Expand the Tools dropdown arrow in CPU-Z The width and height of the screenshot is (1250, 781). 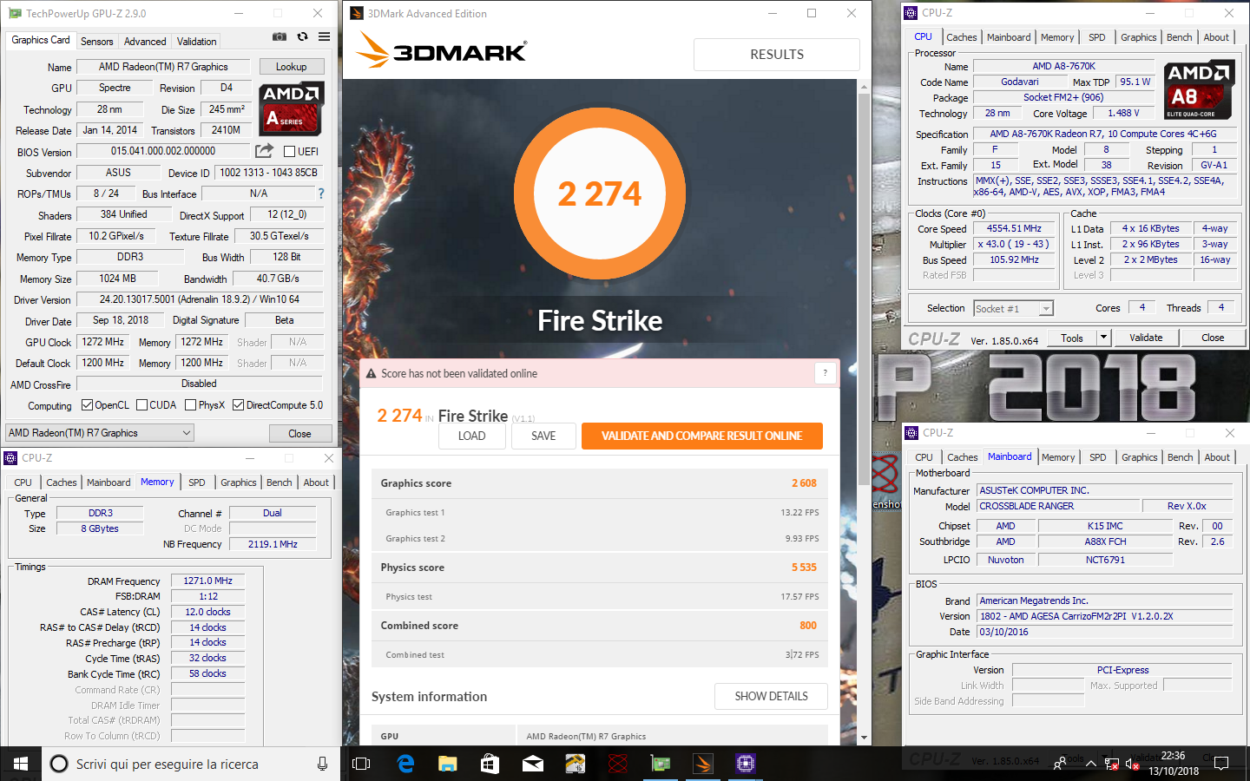1103,338
